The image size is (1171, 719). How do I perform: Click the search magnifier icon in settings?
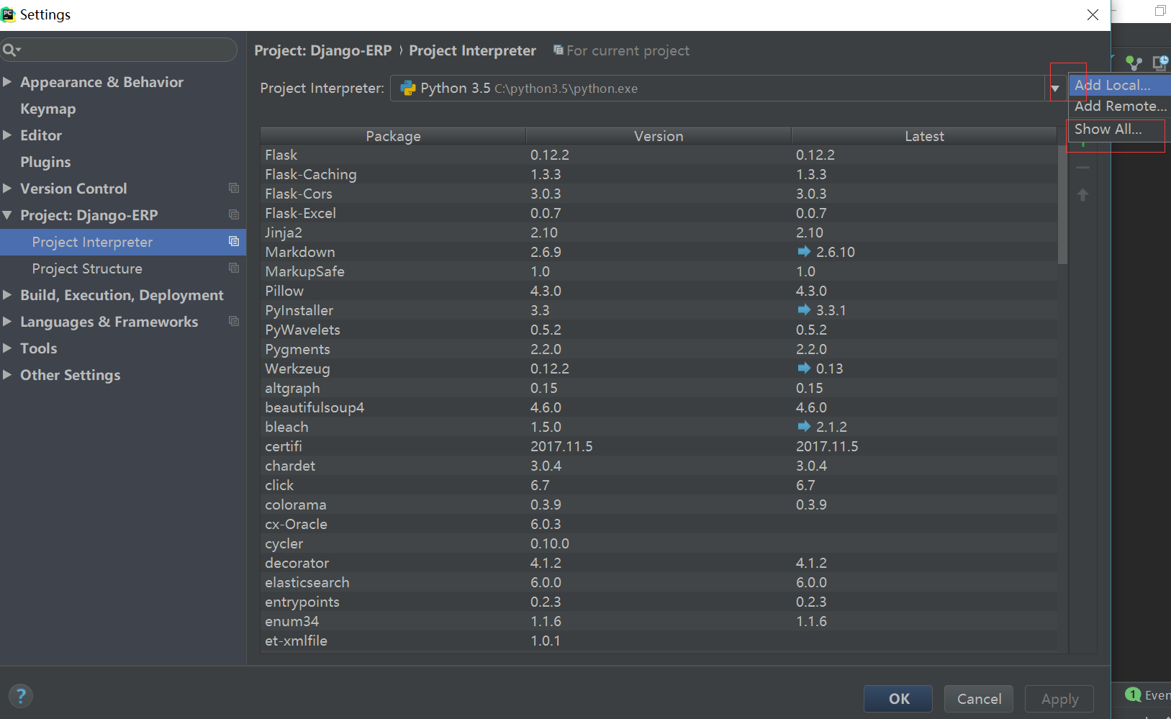pyautogui.click(x=10, y=50)
